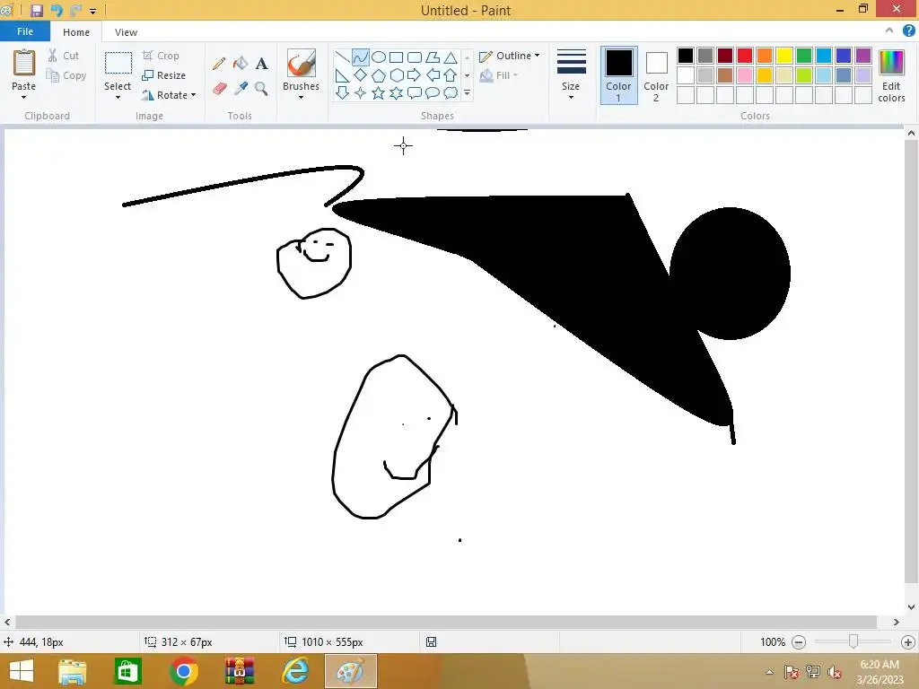The width and height of the screenshot is (919, 689).
Task: Choose the Oval shape
Action: [x=379, y=57]
